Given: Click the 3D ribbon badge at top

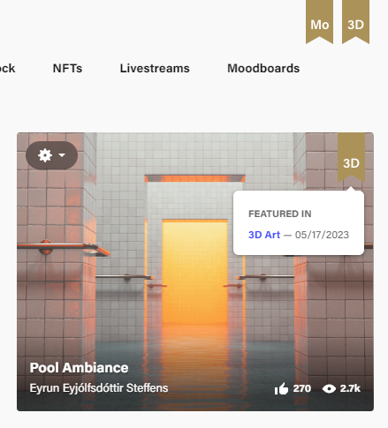Looking at the screenshot, I should click(x=355, y=21).
